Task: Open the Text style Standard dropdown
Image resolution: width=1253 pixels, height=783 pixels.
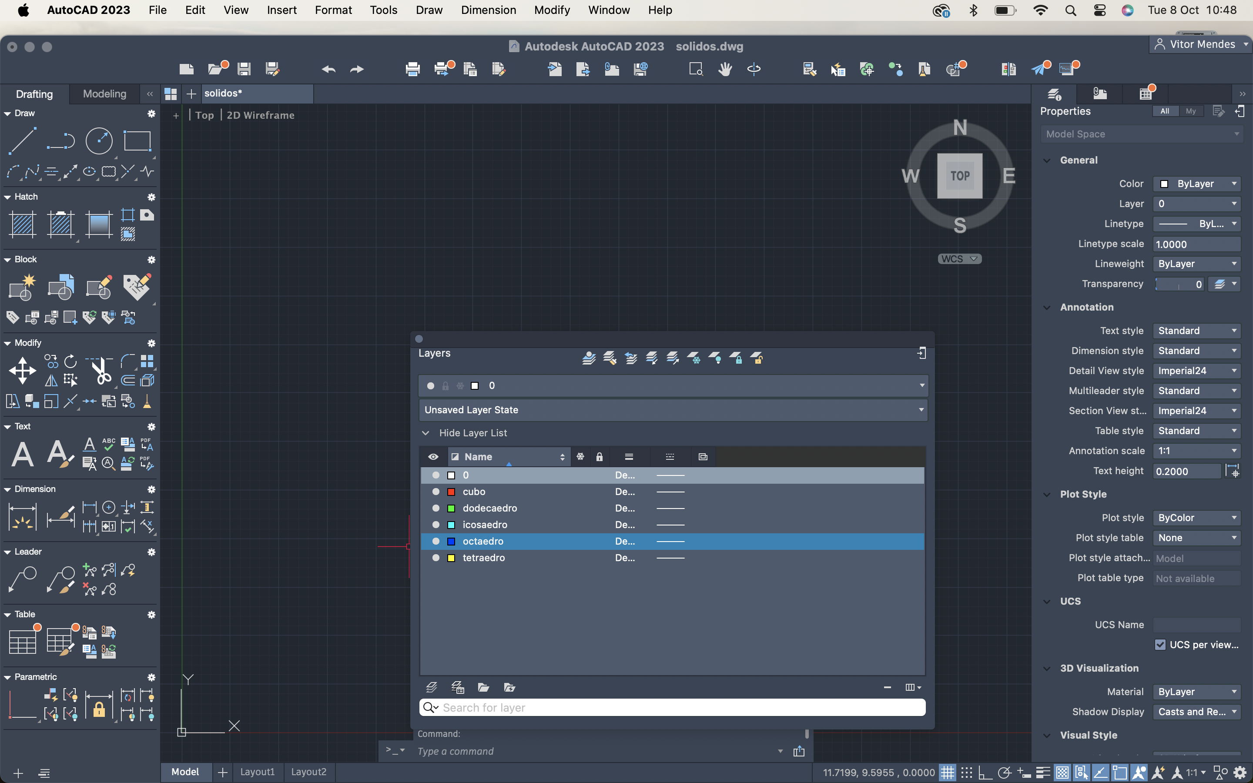Action: pos(1196,331)
